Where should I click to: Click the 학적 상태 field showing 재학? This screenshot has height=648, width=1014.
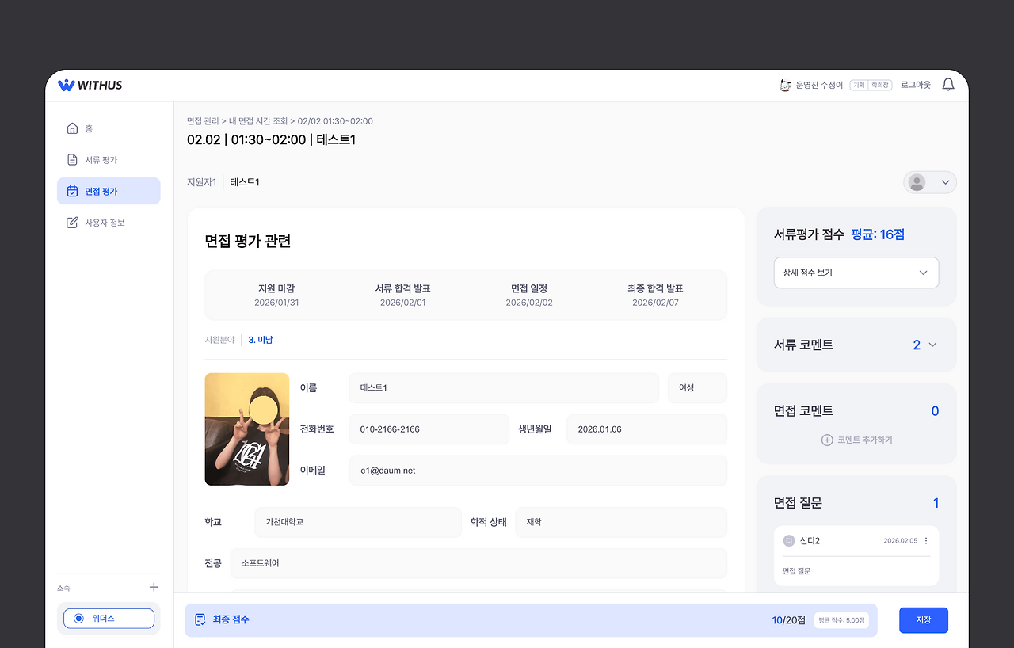pyautogui.click(x=621, y=523)
